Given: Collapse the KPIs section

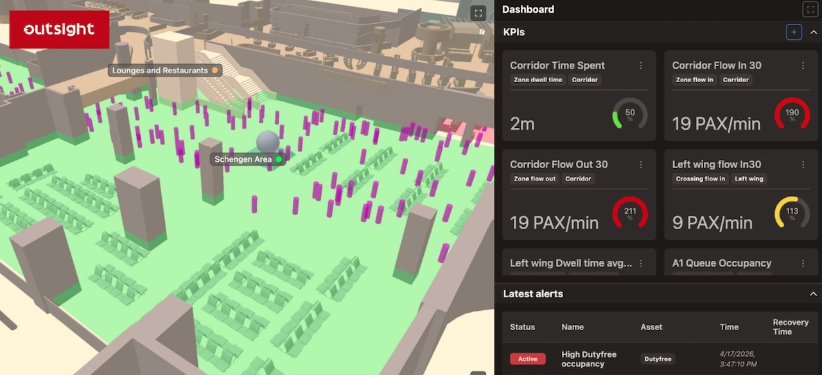Looking at the screenshot, I should click(x=813, y=32).
